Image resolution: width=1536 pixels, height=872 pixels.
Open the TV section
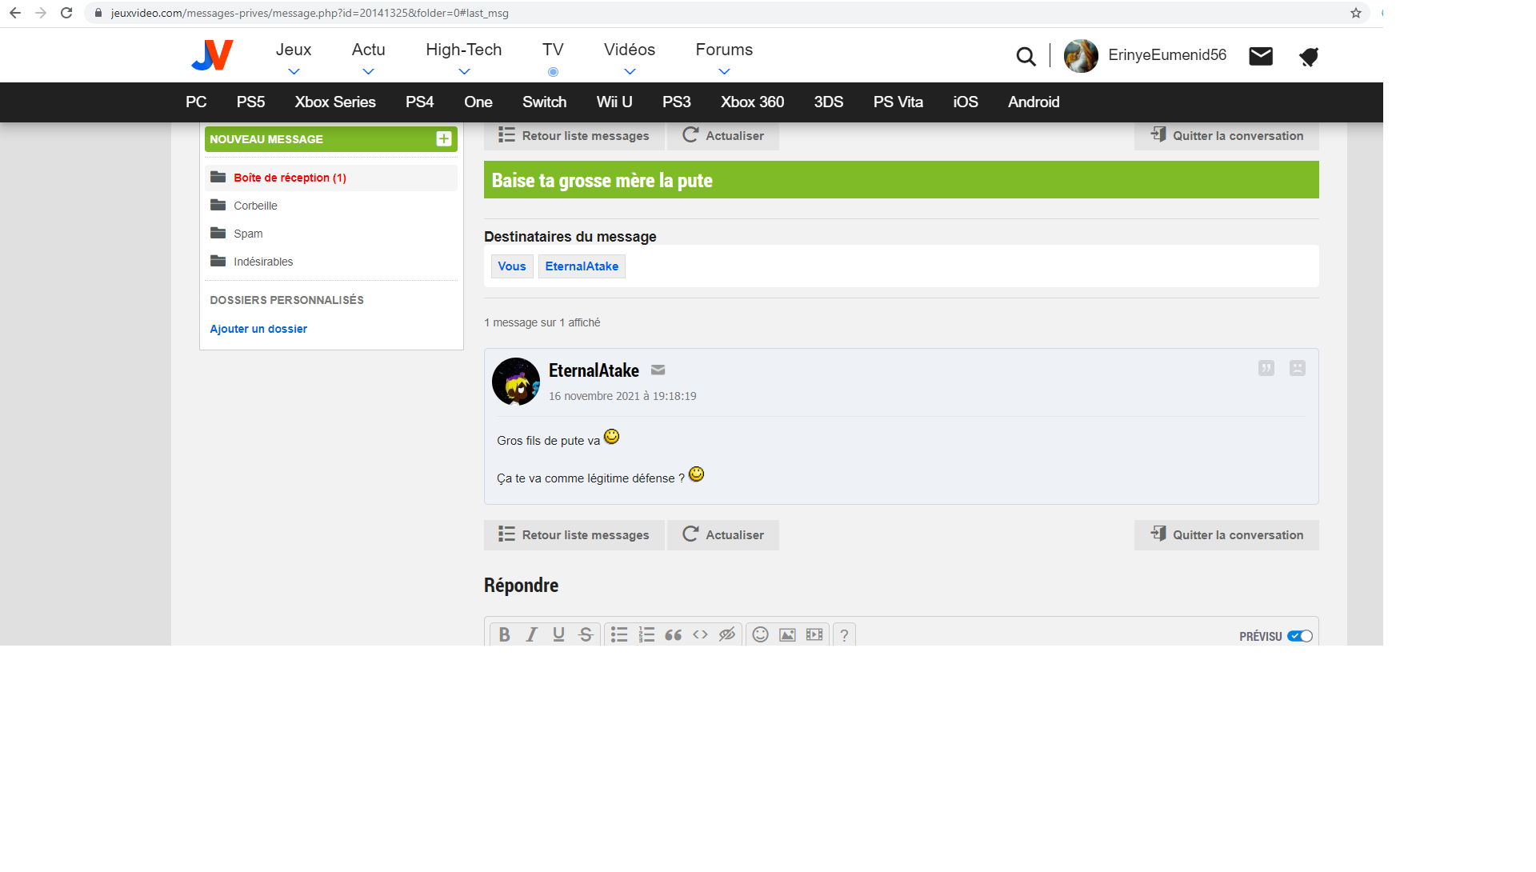point(553,50)
